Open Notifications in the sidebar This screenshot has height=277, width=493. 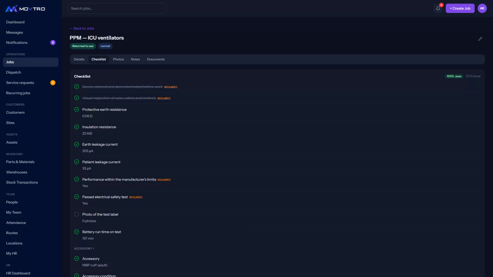(x=31, y=43)
